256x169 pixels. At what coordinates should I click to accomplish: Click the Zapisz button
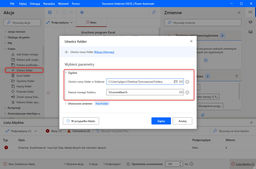tap(161, 121)
